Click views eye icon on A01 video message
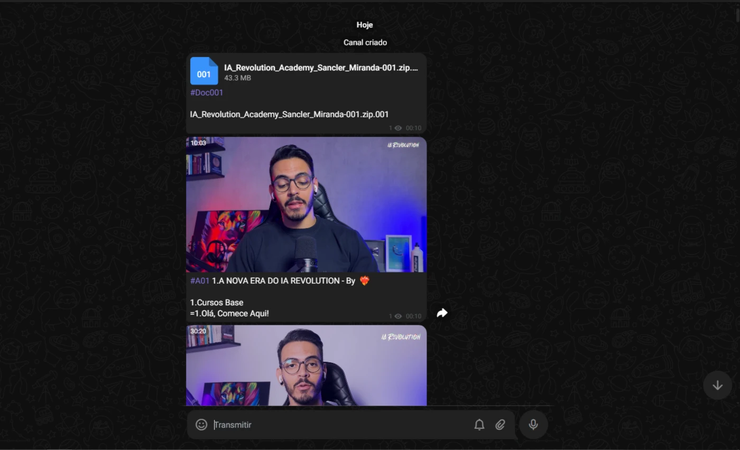This screenshot has width=740, height=450. 398,316
